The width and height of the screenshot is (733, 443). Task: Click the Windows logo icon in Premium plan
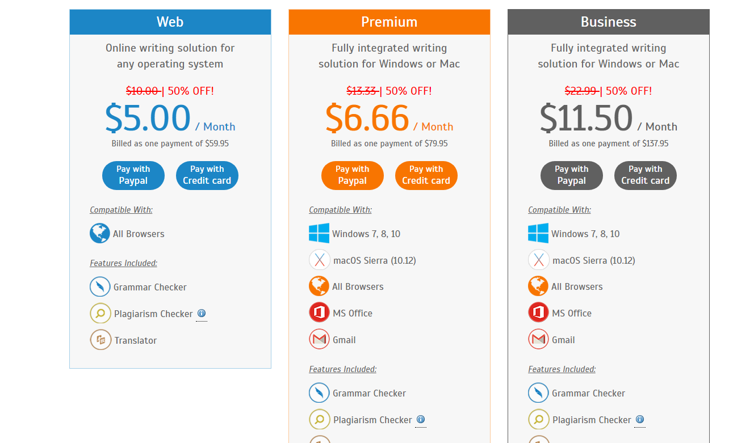[319, 233]
